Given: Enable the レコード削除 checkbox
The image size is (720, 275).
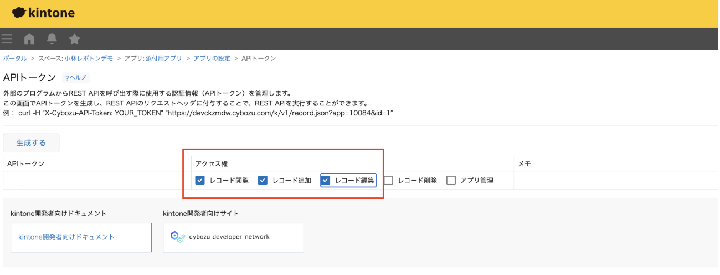Looking at the screenshot, I should (x=389, y=180).
